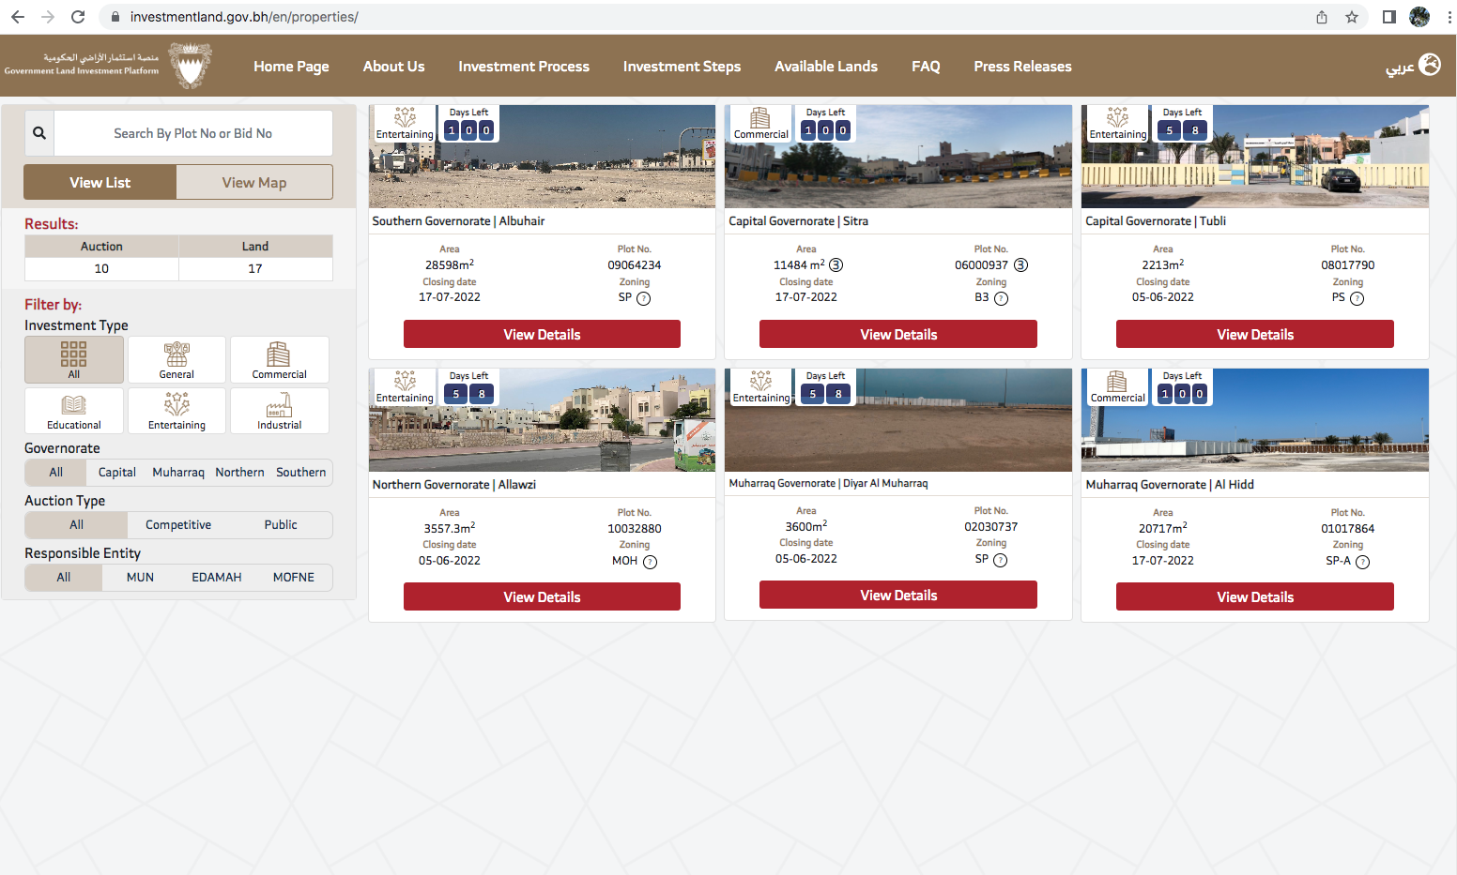The image size is (1457, 875).
Task: Set auction type to Competitive
Action: coord(178,525)
